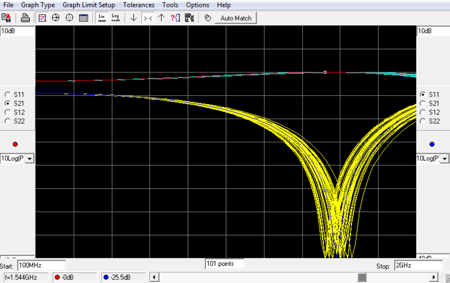Click the Start frequency input field
The image size is (450, 283).
[41, 265]
